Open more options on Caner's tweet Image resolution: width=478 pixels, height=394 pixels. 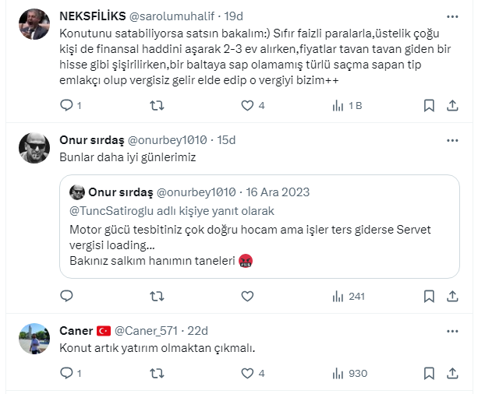coord(452,330)
